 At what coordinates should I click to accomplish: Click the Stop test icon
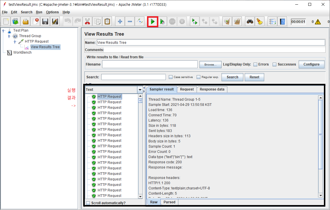click(x=172, y=21)
